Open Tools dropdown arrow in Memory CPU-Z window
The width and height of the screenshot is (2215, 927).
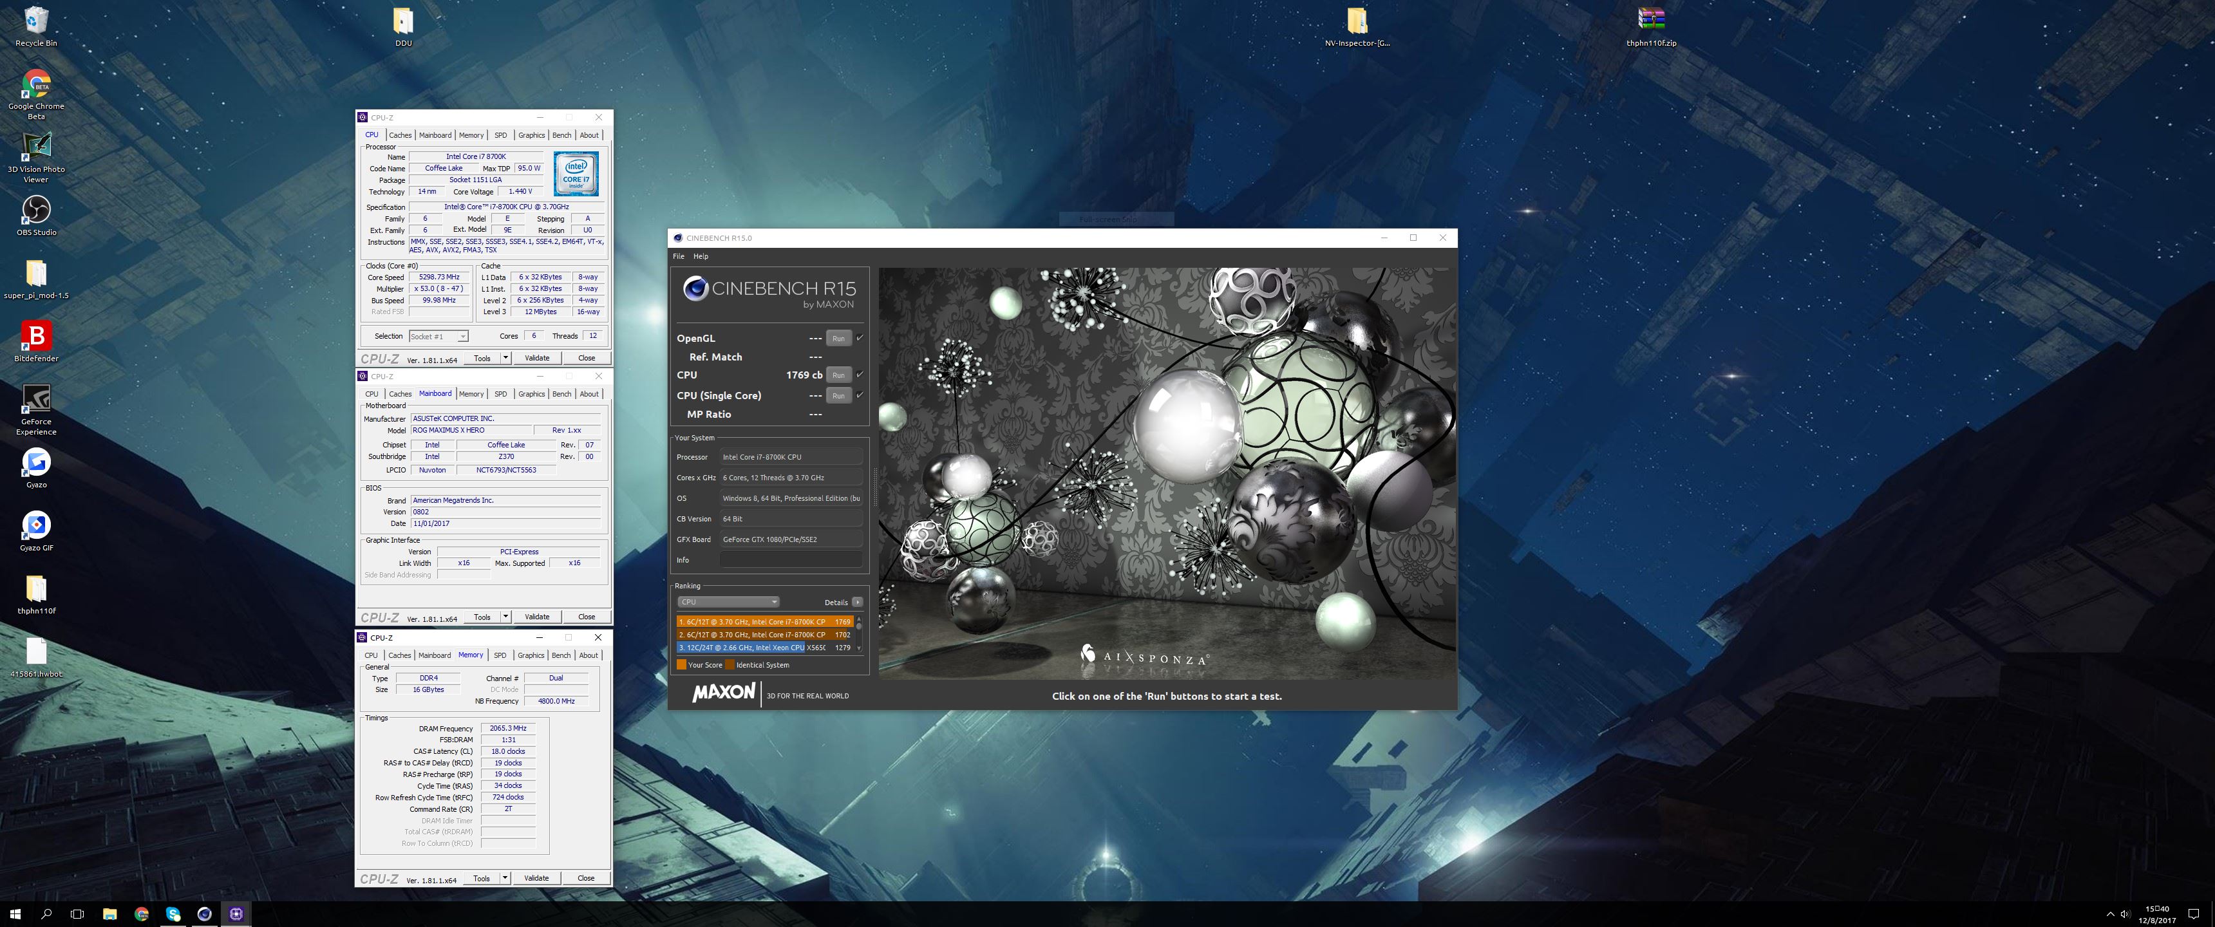pyautogui.click(x=505, y=878)
